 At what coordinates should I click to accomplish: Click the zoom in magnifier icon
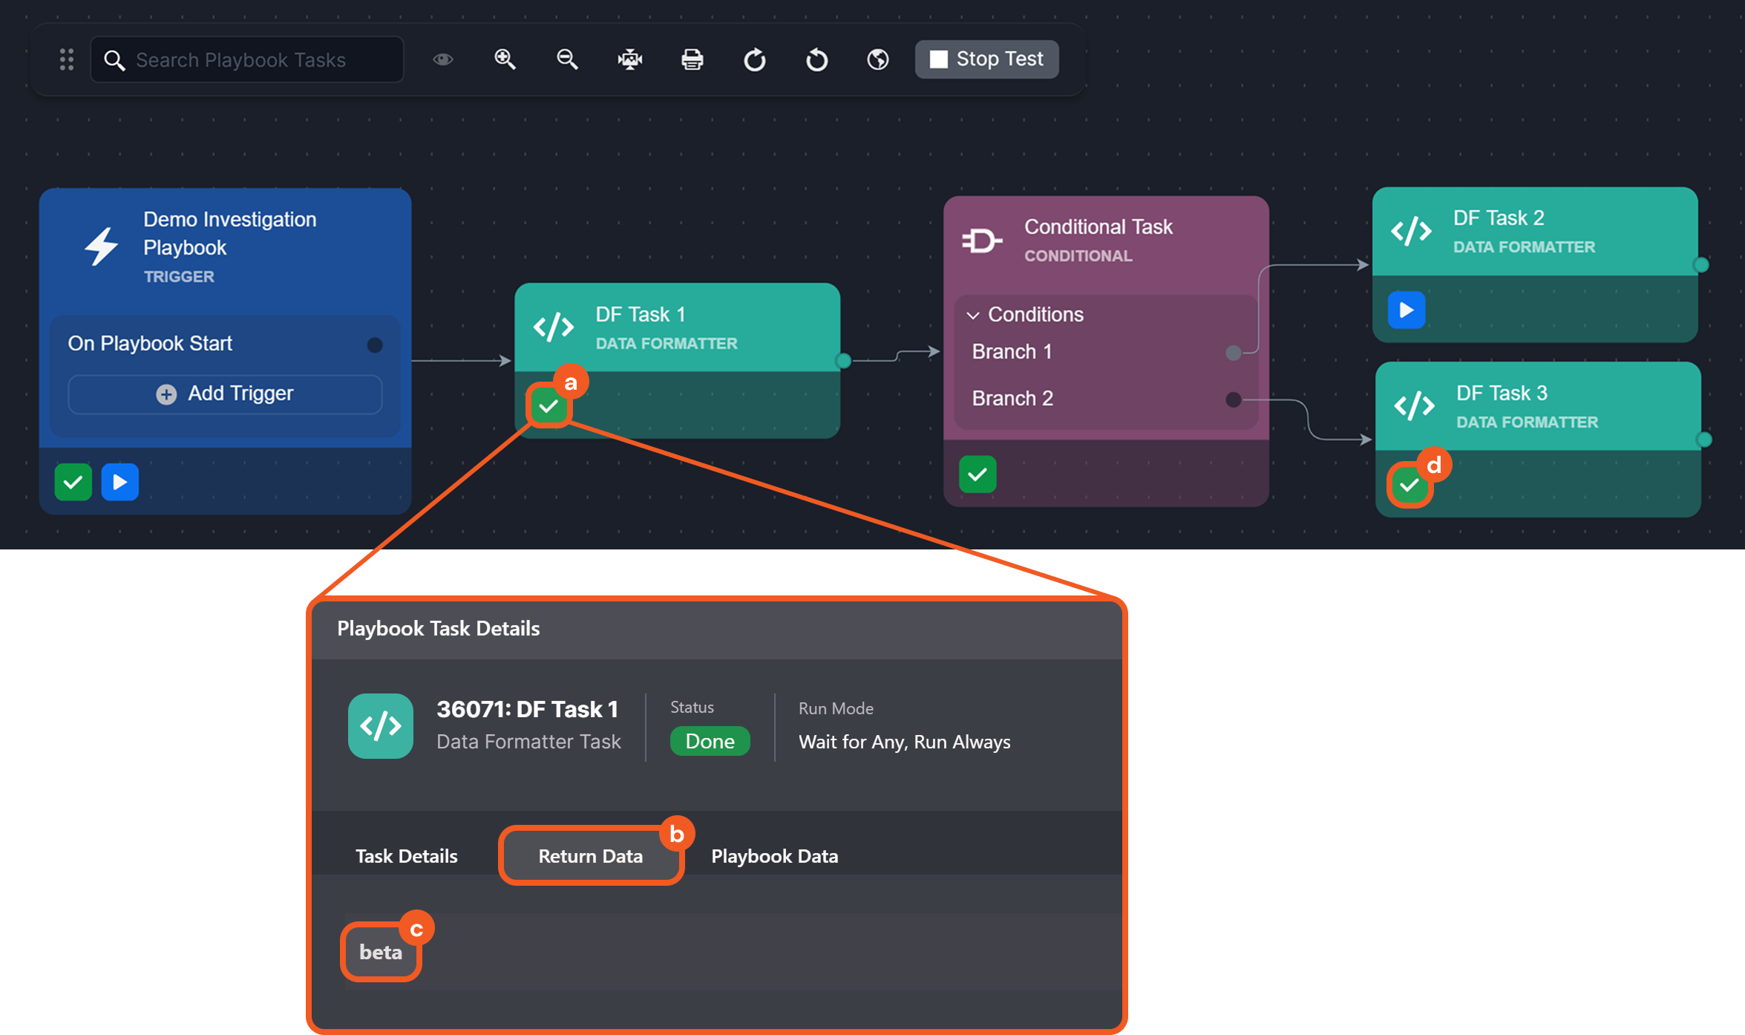coord(505,59)
